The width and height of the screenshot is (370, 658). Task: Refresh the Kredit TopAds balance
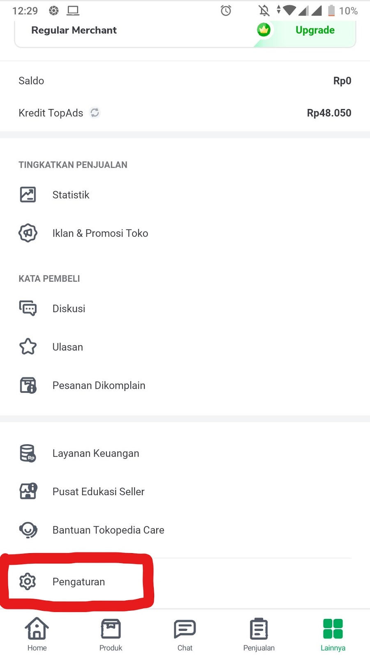tap(95, 113)
